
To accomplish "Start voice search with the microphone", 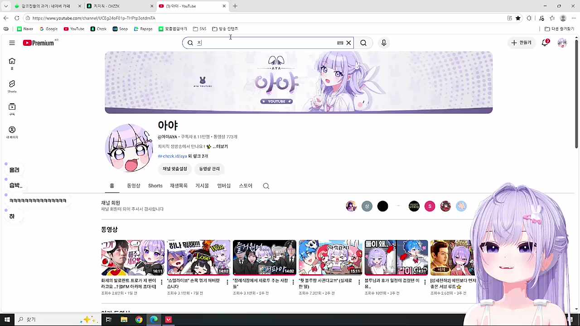I will pos(384,43).
